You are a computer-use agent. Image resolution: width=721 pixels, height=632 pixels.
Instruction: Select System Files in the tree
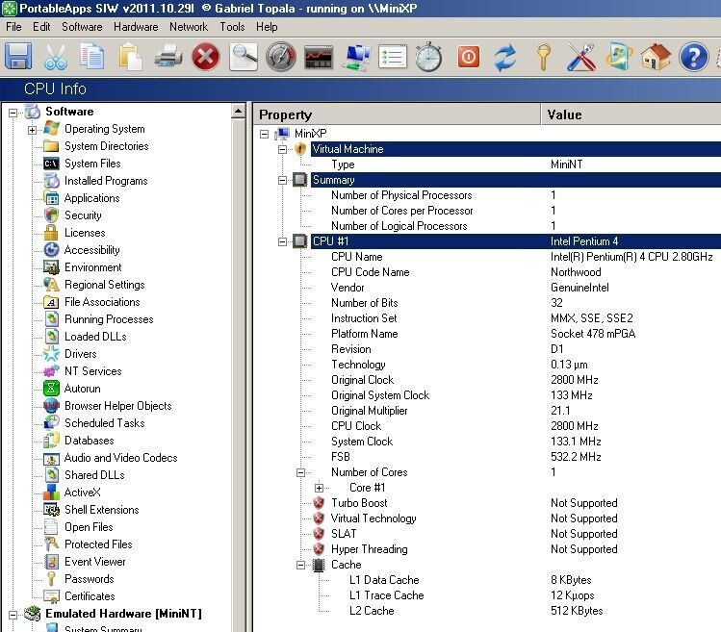[x=92, y=164]
